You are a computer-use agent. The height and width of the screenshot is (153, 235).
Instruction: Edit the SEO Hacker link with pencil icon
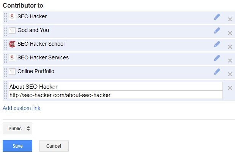tap(217, 17)
